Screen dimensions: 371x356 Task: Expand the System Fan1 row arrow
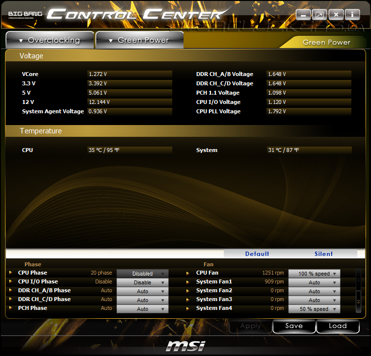click(188, 282)
